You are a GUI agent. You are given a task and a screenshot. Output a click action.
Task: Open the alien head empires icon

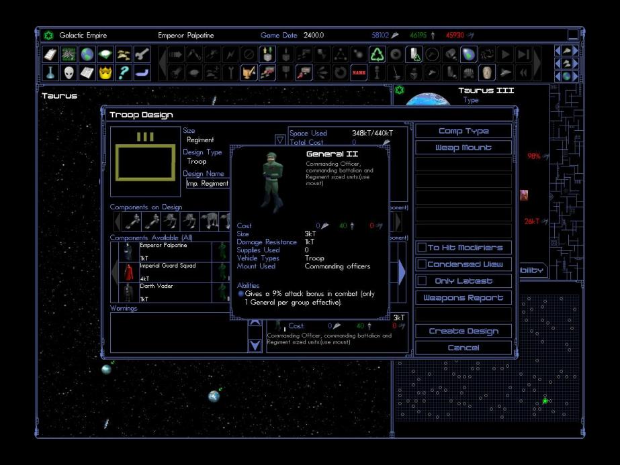(69, 72)
